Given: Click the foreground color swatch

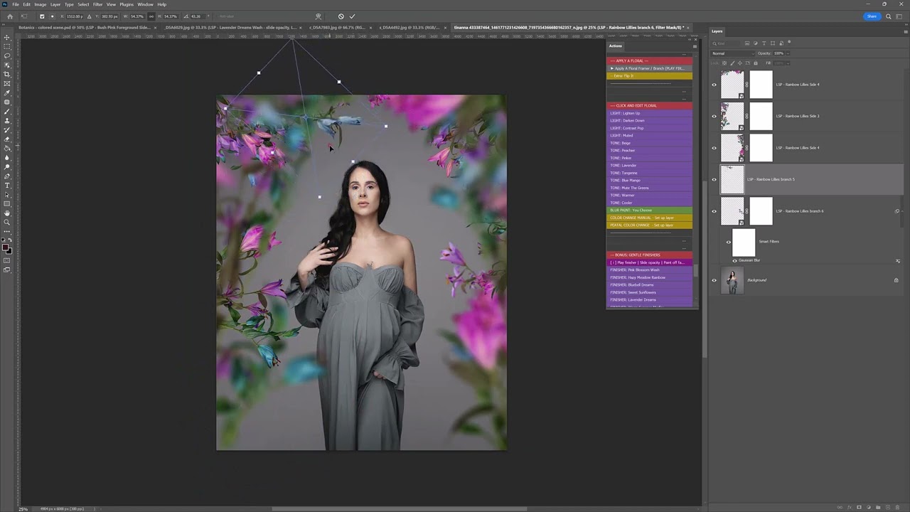Looking at the screenshot, I should click(6, 247).
